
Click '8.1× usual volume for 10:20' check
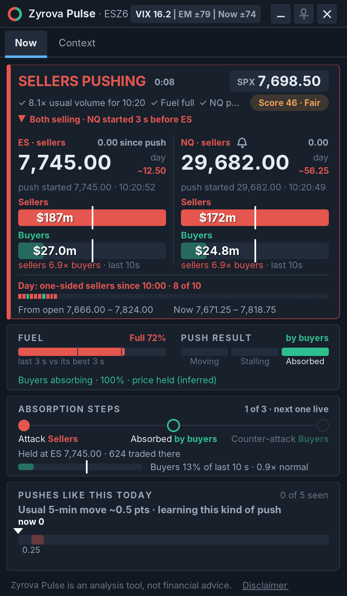click(82, 103)
